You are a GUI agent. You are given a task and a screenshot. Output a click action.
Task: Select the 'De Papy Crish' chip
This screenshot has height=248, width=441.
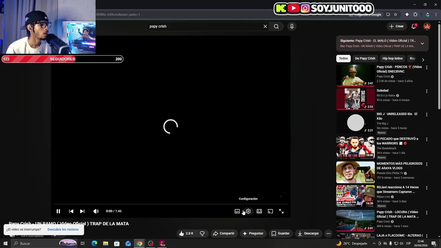tap(365, 59)
